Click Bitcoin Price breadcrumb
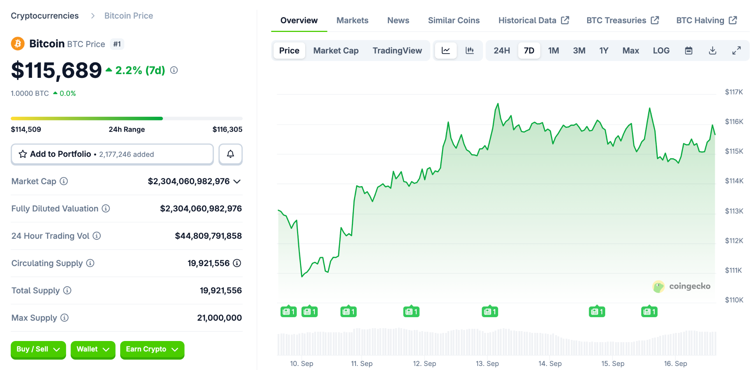Screen dimensions: 753x370 (129, 16)
